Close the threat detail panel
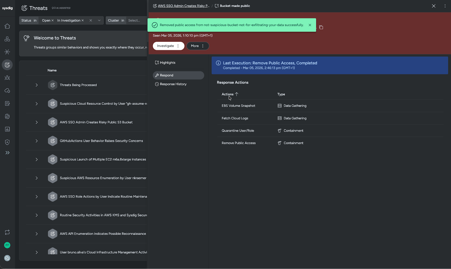The image size is (451, 269). tap(434, 6)
